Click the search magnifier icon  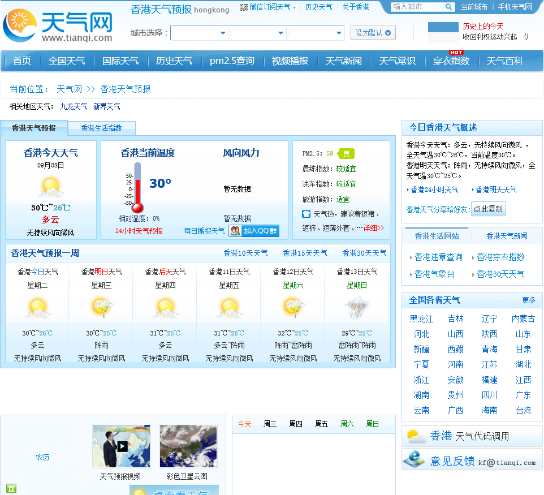(448, 7)
